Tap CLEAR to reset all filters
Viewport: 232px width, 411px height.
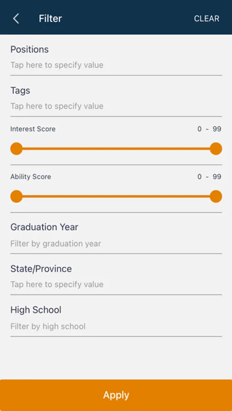[206, 19]
